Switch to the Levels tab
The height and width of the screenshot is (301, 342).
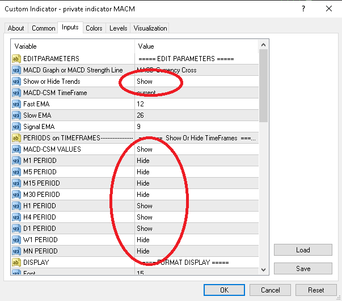point(118,28)
